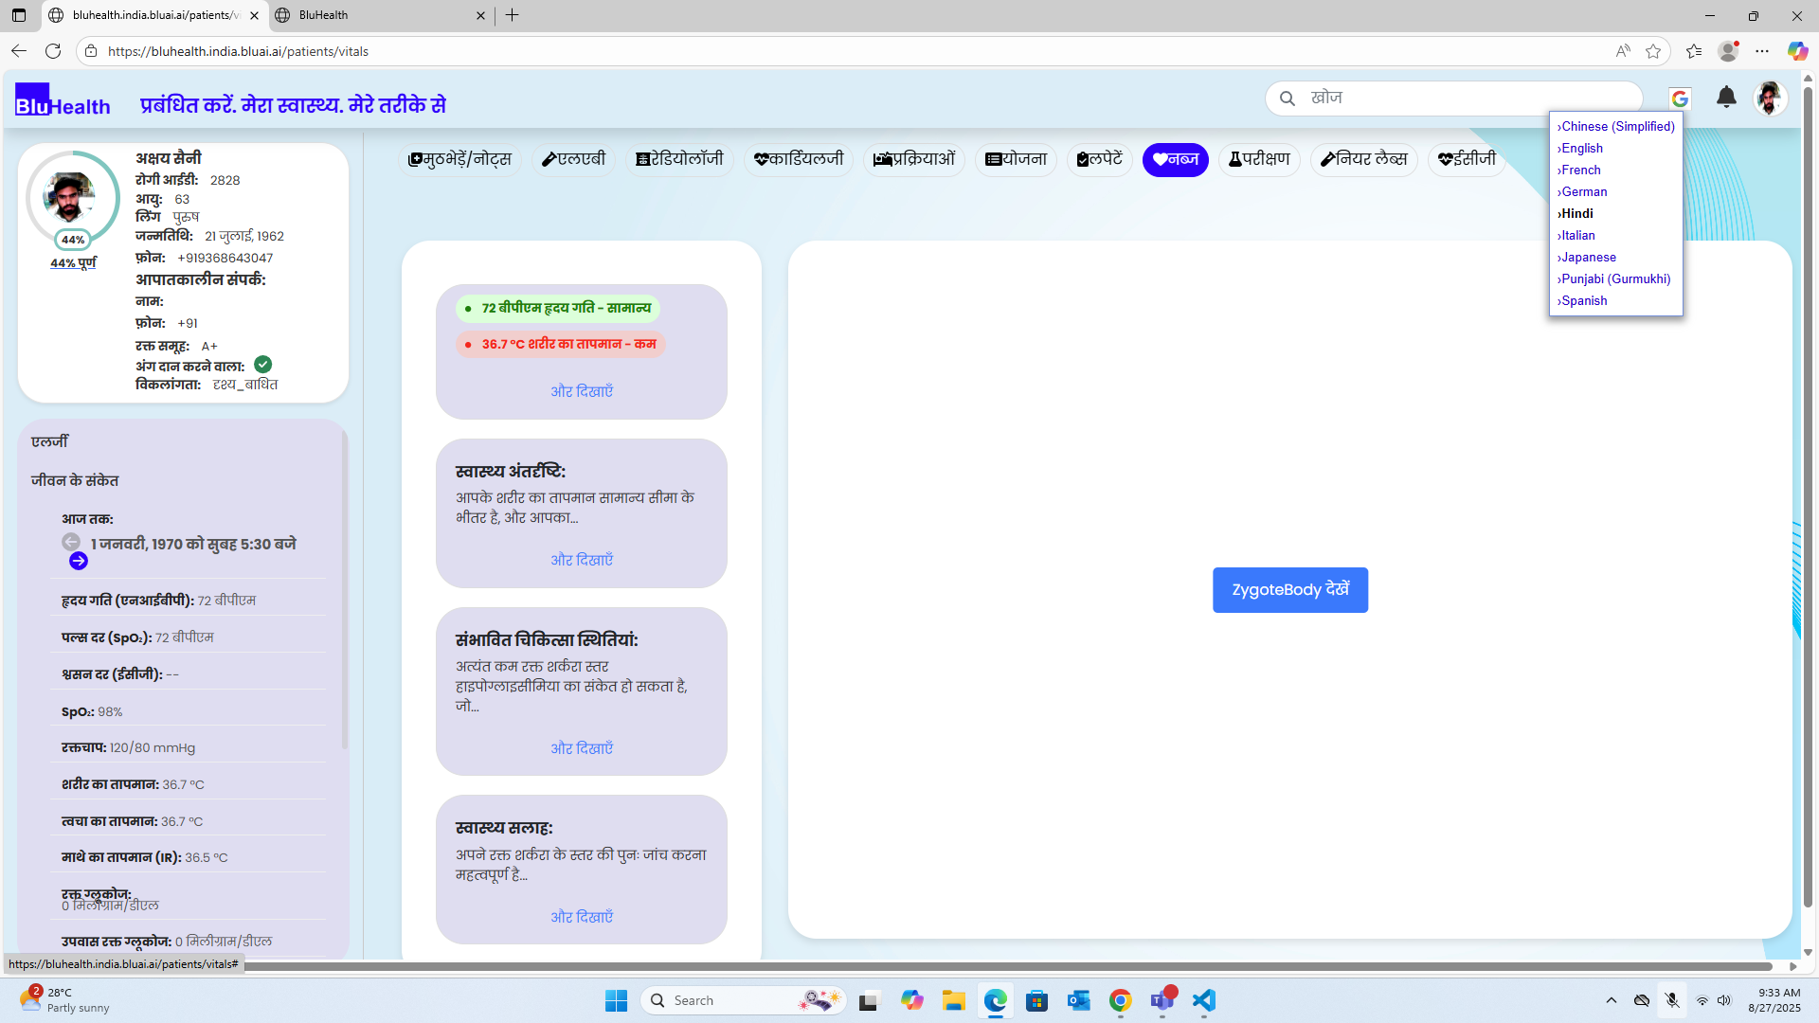This screenshot has width=1819, height=1023.
Task: Select English from the language list
Action: (1581, 148)
